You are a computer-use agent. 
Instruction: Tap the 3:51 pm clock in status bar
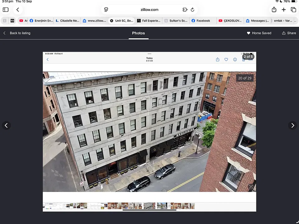[x=7, y=1]
